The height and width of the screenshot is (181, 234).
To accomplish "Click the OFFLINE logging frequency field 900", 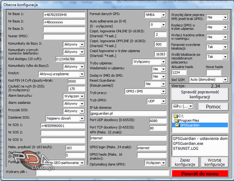I will point(161,44).
